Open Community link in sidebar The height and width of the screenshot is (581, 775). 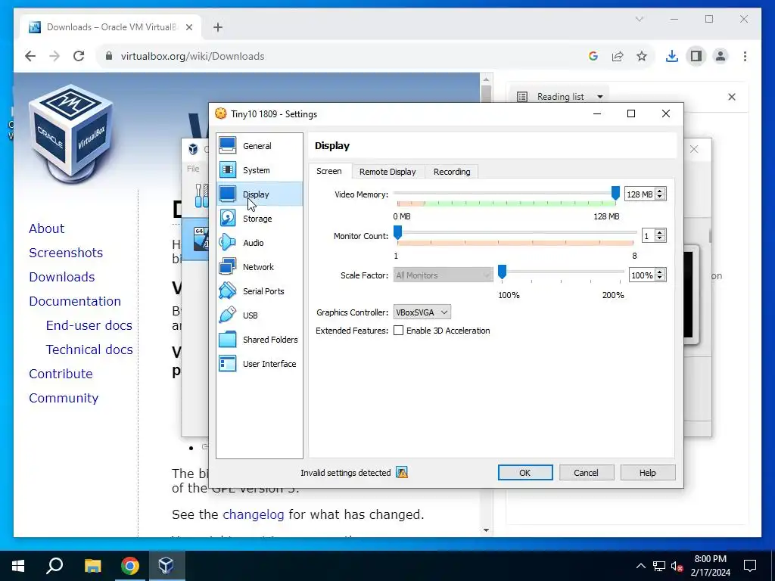tap(64, 398)
